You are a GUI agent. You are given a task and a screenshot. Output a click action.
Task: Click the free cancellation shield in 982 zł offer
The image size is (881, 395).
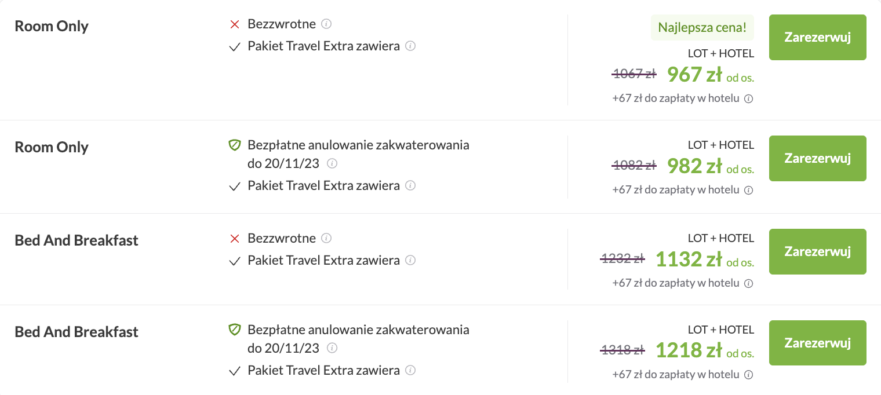pos(235,145)
